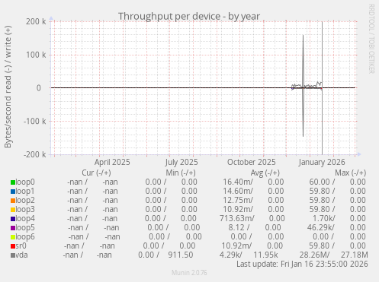Click the loop0 average value '16.40m/'
Image resolution: width=379 pixels, height=282 pixels.
[238, 182]
